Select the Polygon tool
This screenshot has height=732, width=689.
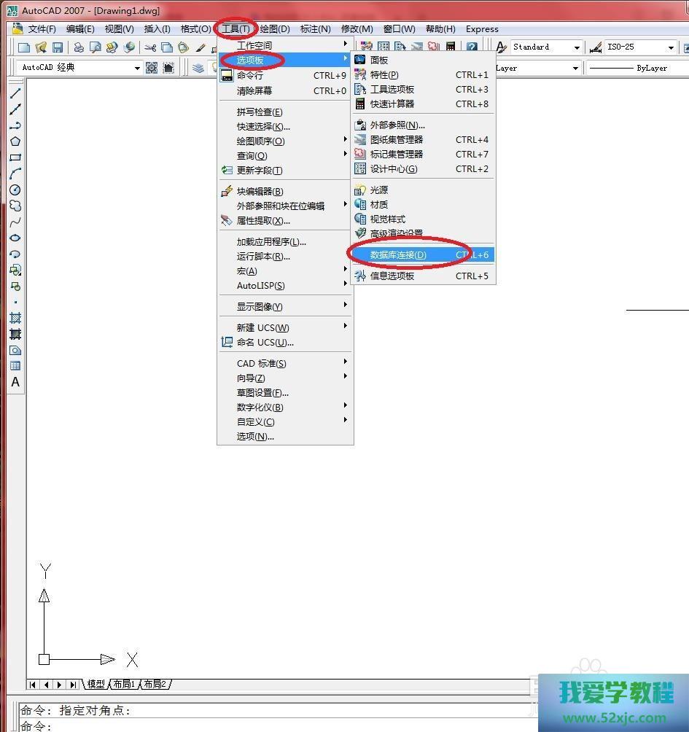15,141
